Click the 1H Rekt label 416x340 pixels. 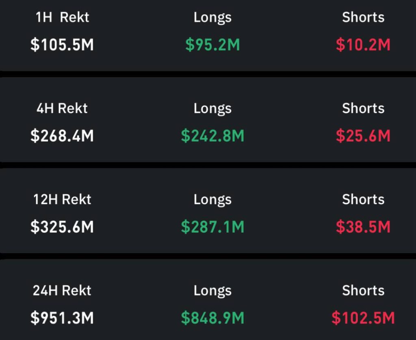(x=62, y=17)
